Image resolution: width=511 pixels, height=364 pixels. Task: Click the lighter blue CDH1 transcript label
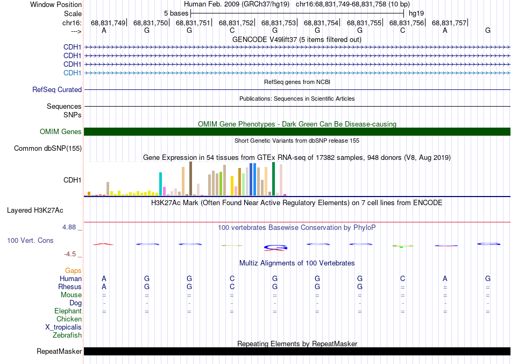click(x=72, y=73)
